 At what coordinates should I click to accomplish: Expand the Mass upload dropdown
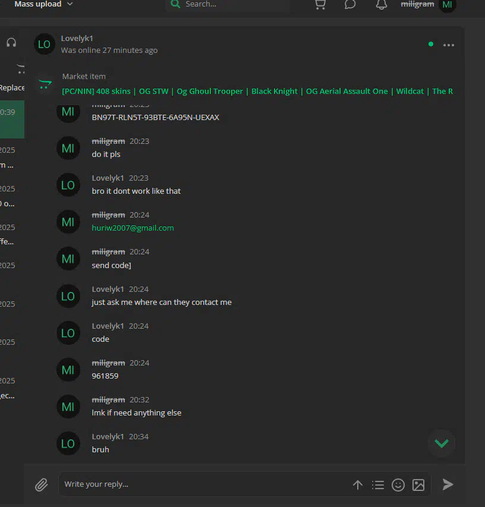[43, 4]
